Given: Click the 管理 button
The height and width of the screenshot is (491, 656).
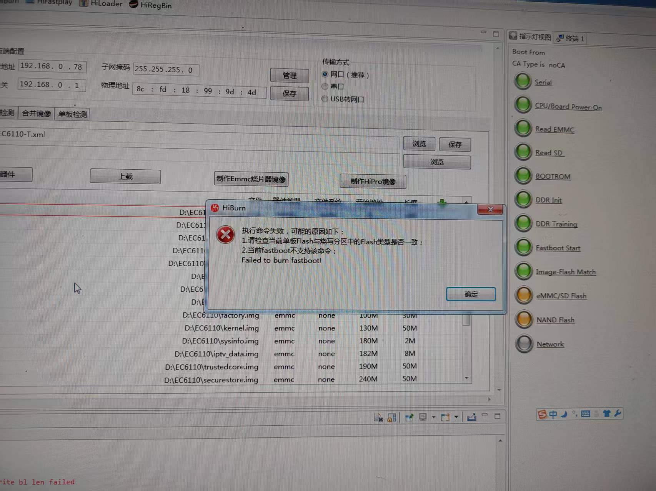Looking at the screenshot, I should [290, 76].
